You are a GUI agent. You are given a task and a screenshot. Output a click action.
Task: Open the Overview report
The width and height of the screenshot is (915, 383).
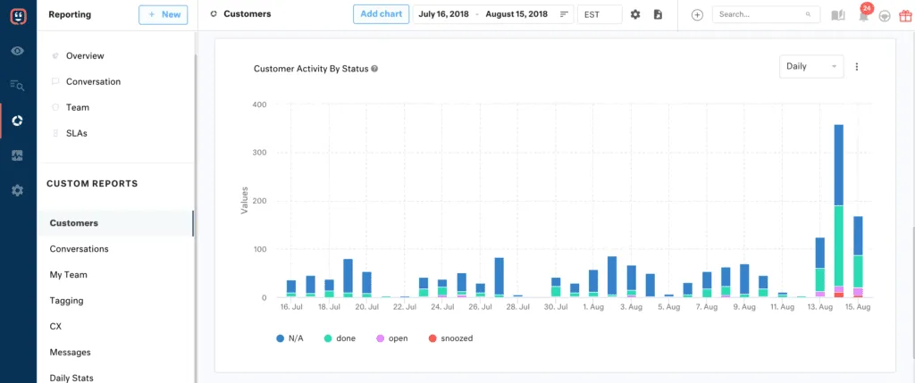[x=85, y=55]
